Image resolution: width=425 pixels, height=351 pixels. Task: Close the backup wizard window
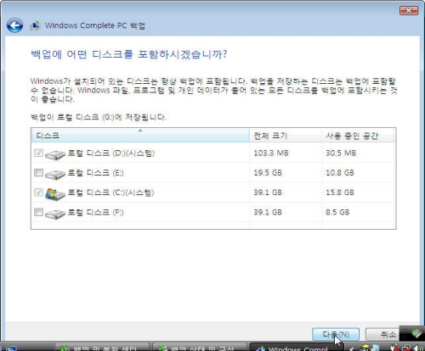[409, 11]
